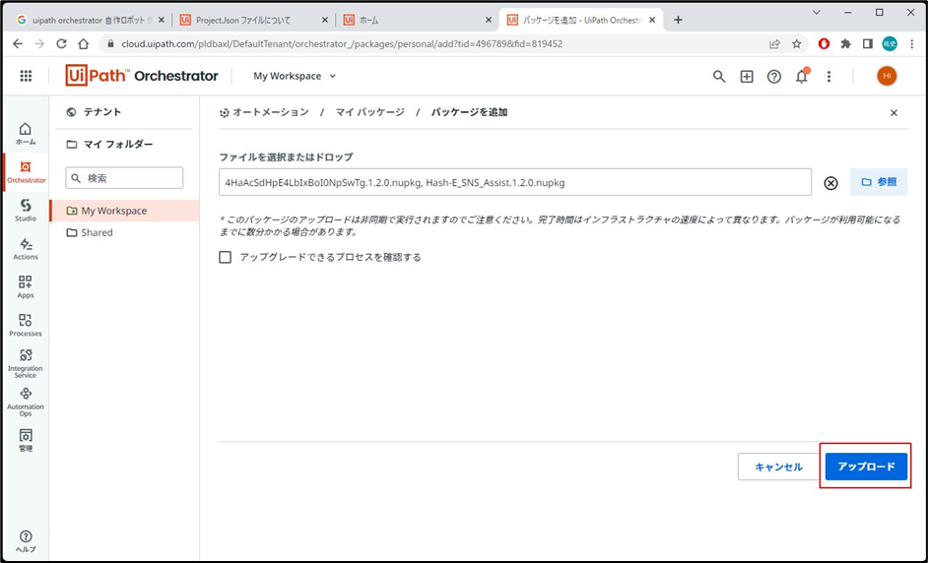Reload the page in the browser
Viewport: 928px width, 563px height.
point(61,43)
